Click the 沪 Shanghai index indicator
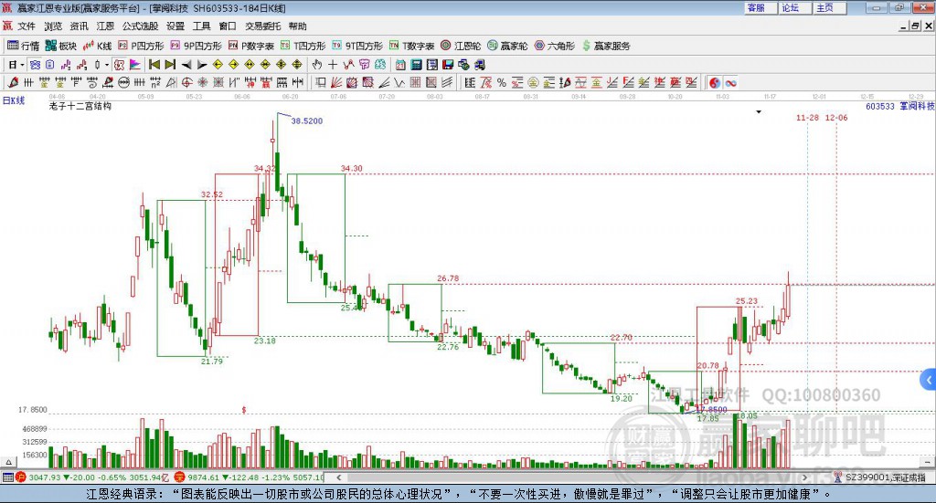The width and height of the screenshot is (936, 503). point(21,477)
